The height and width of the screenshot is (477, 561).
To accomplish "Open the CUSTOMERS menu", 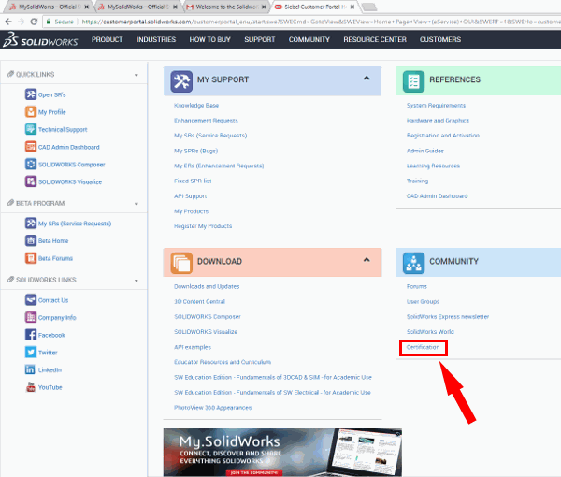I will point(440,39).
